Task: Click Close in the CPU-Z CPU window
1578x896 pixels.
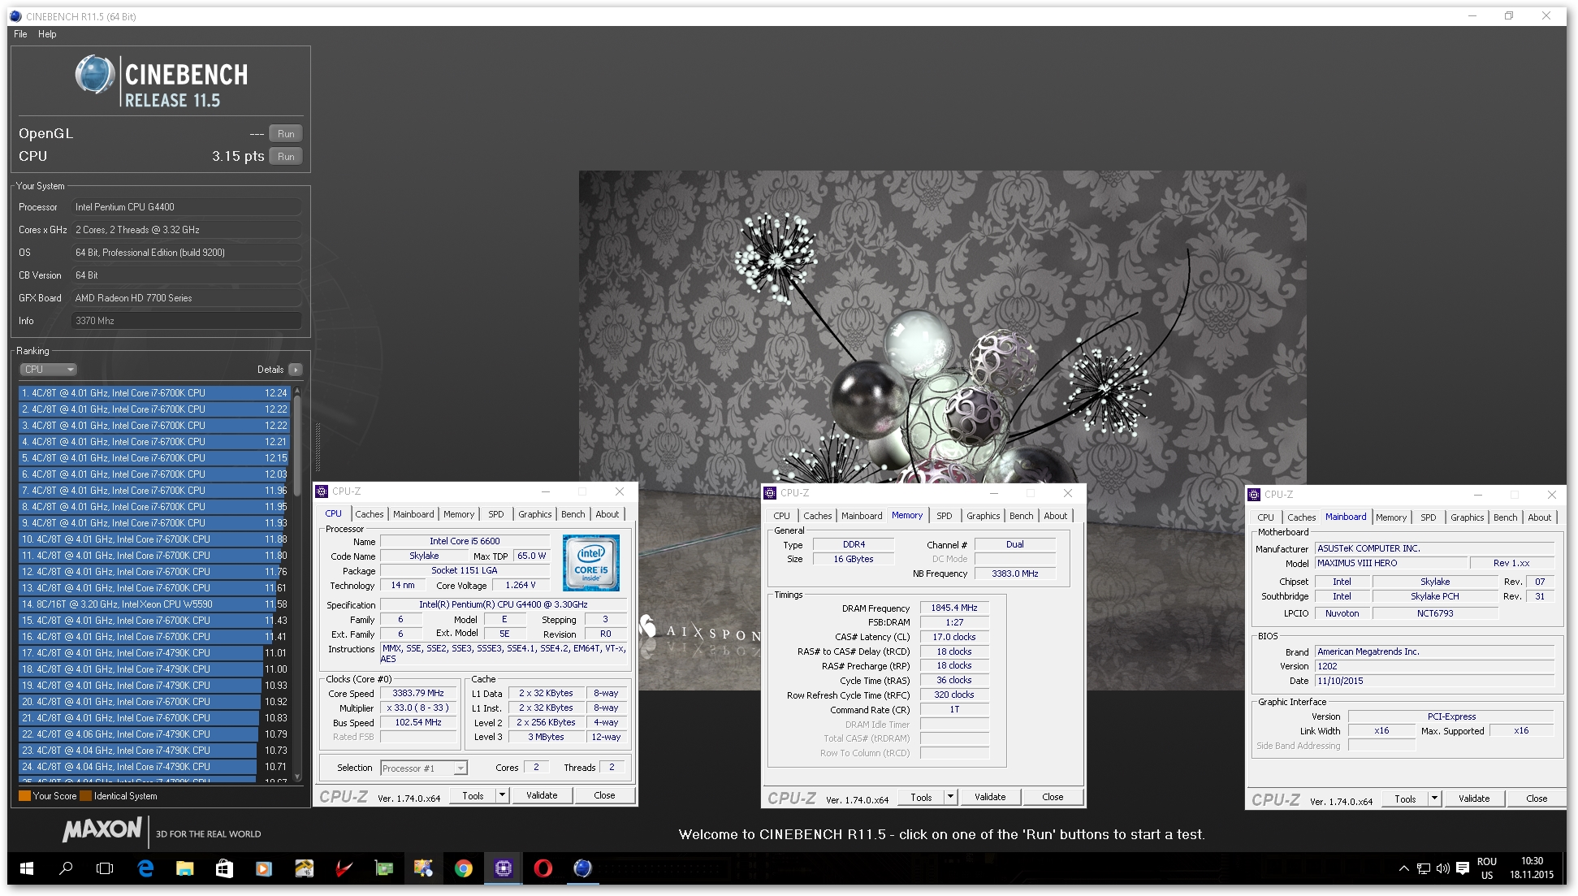Action: click(604, 795)
